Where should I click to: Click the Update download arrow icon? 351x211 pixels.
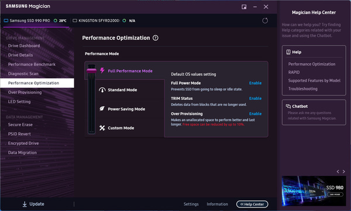(x=25, y=204)
